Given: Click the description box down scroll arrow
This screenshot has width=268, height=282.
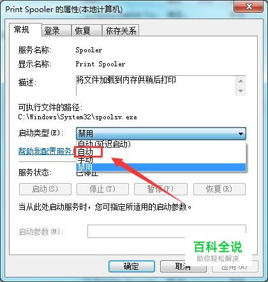Looking at the screenshot, I should pyautogui.click(x=241, y=91).
